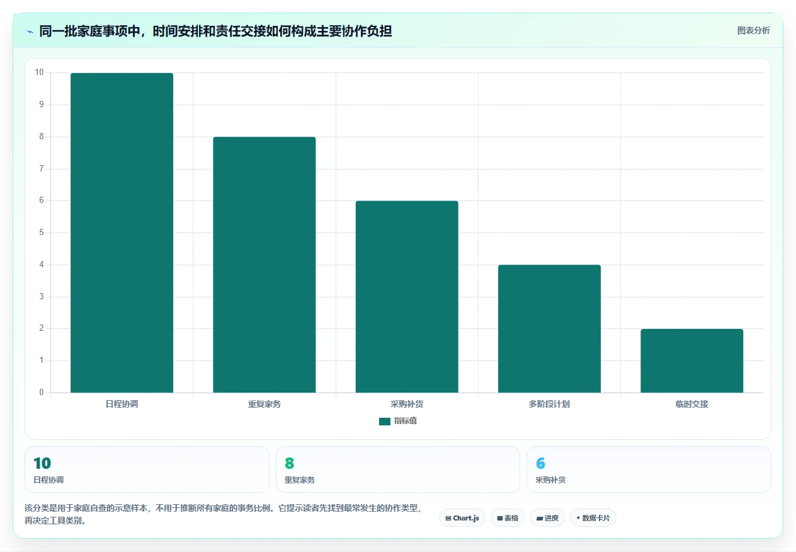Select the Chart.js tag chip
Viewport: 796px width, 552px height.
(462, 518)
